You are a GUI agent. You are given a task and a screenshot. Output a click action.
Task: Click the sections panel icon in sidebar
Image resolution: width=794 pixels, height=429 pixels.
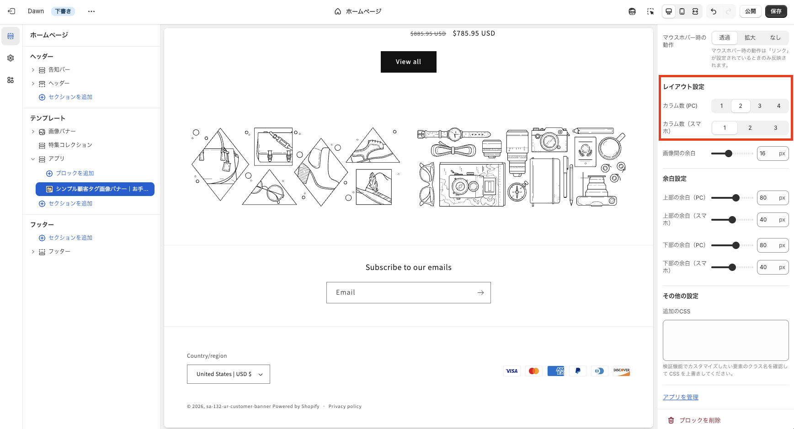(x=10, y=36)
